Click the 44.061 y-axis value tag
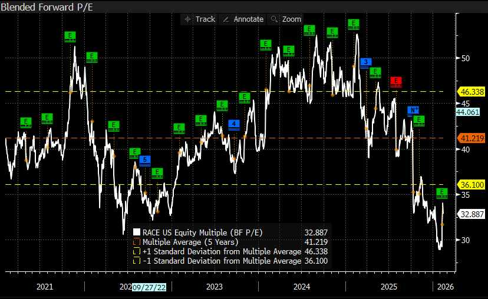Image resolution: width=488 pixels, height=299 pixels. coord(471,112)
